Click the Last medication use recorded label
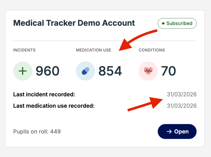The height and width of the screenshot is (157, 211). (x=54, y=106)
